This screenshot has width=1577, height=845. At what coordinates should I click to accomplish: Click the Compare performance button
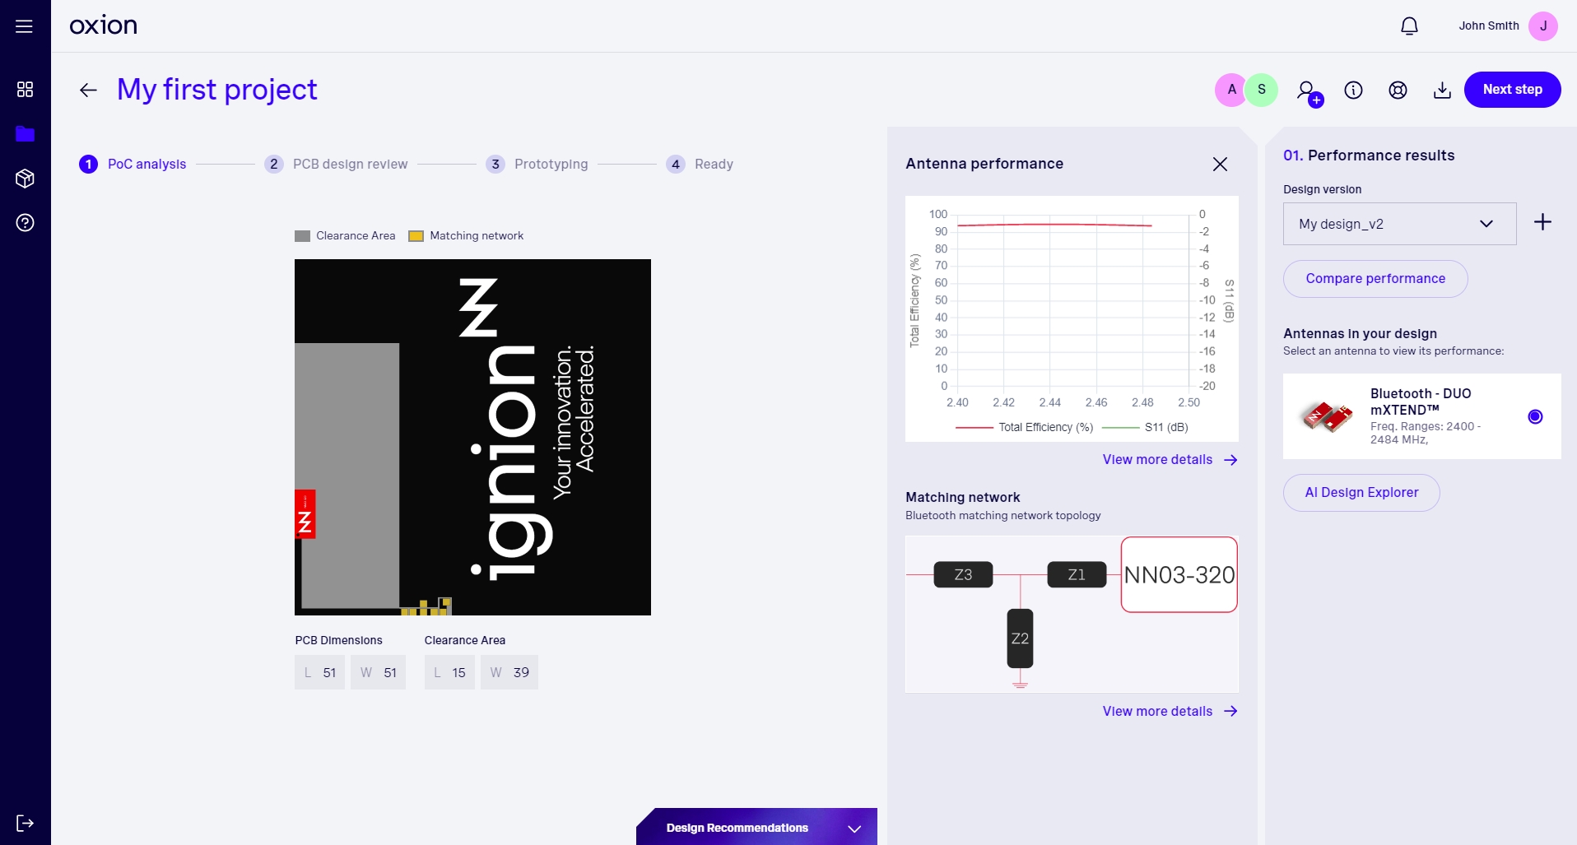coord(1375,279)
